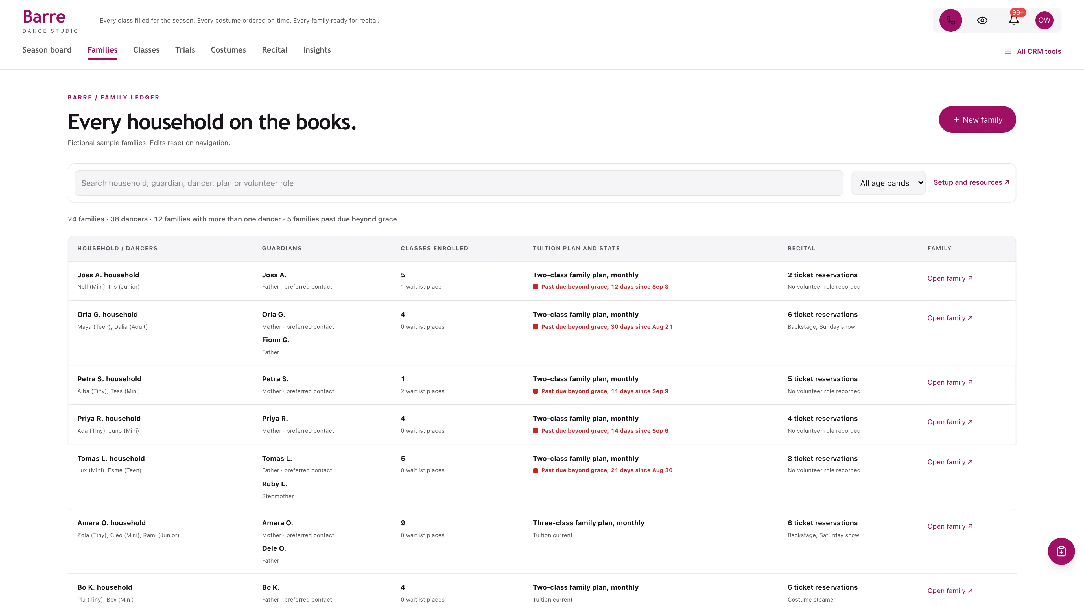The width and height of the screenshot is (1084, 610).
Task: Click '8 ticket reservations' cell
Action: pyautogui.click(x=822, y=458)
